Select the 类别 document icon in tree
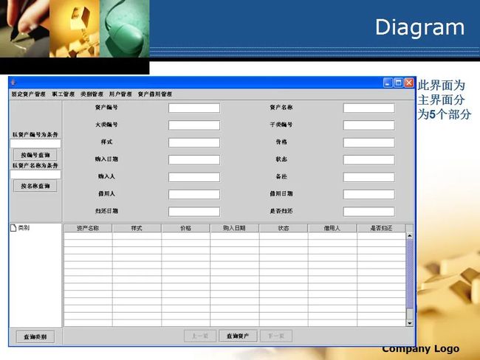The width and height of the screenshot is (480, 360). tap(13, 228)
